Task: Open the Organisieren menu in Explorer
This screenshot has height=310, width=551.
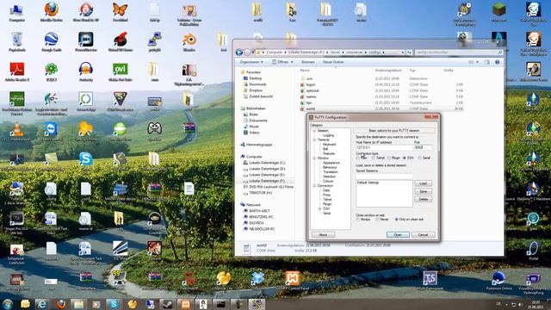Action: pyautogui.click(x=251, y=62)
